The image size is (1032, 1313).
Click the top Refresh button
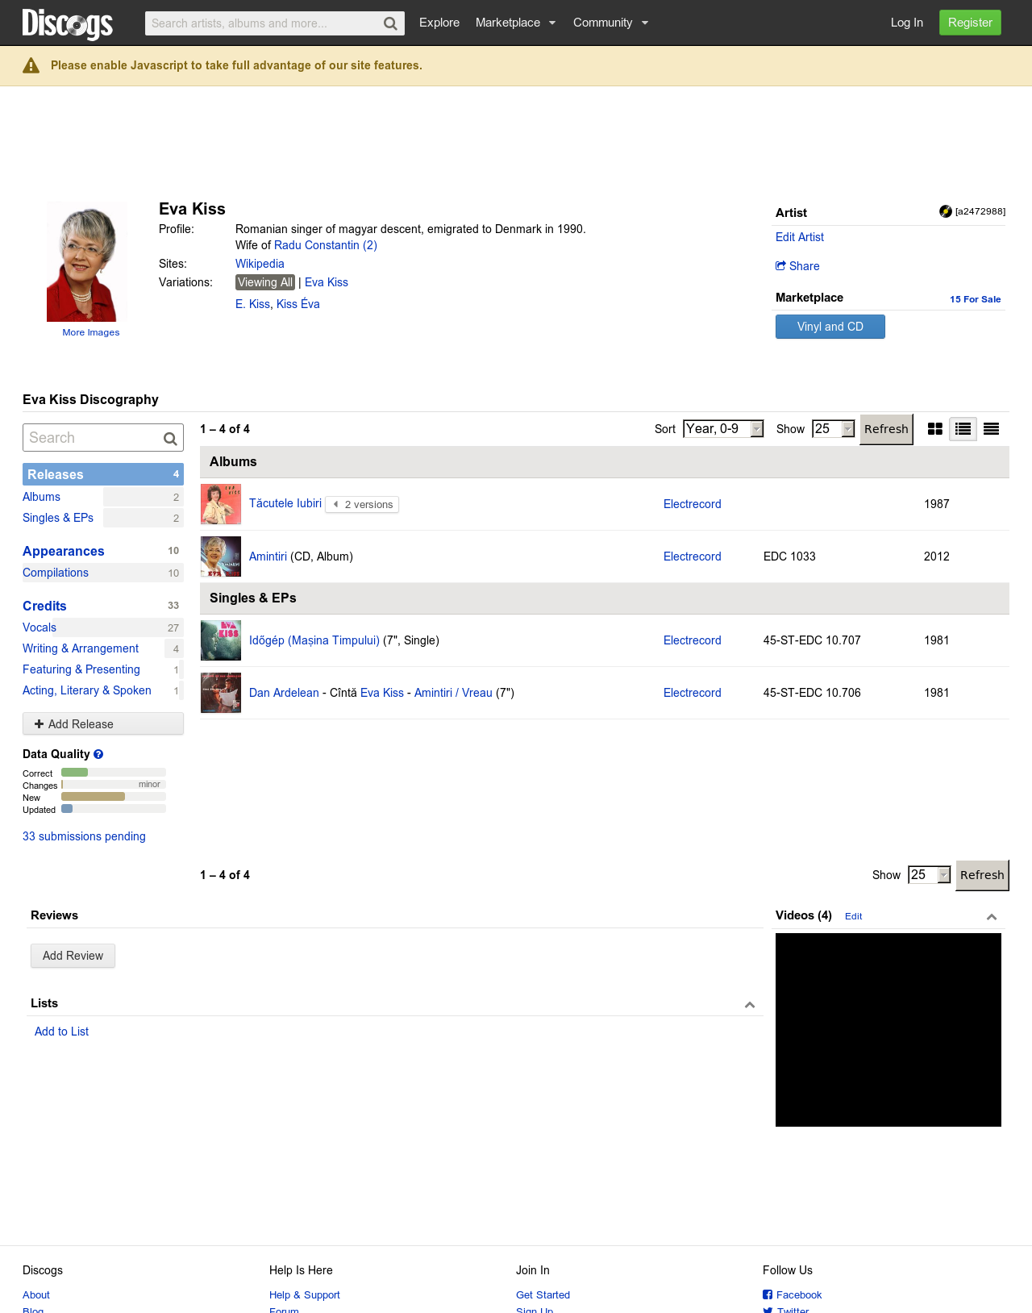click(x=886, y=429)
